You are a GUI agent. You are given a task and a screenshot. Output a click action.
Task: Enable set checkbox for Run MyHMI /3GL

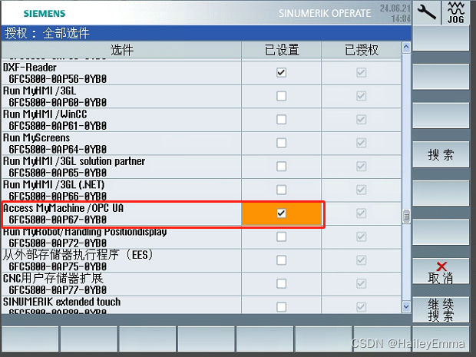coord(281,96)
